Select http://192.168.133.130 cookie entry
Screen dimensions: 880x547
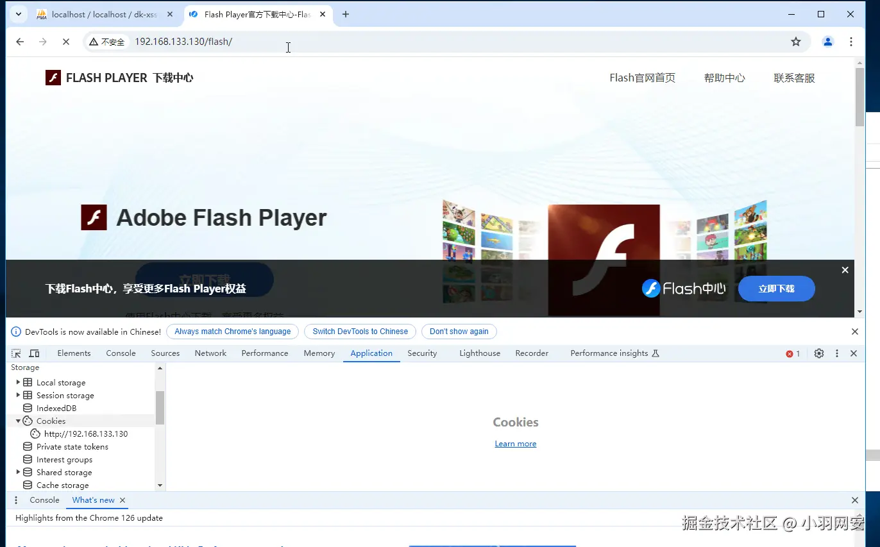point(85,433)
